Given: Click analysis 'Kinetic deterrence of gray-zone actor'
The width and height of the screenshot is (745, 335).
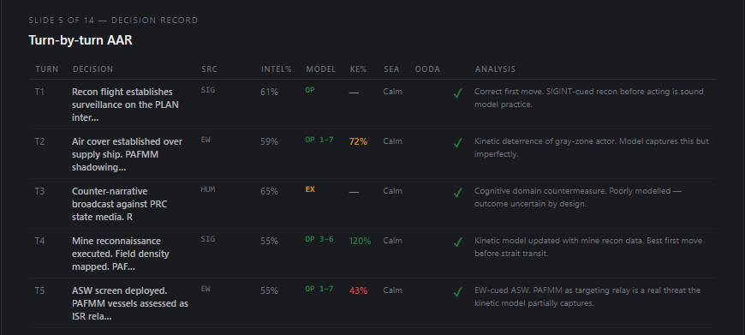Looking at the screenshot, I should (592, 147).
